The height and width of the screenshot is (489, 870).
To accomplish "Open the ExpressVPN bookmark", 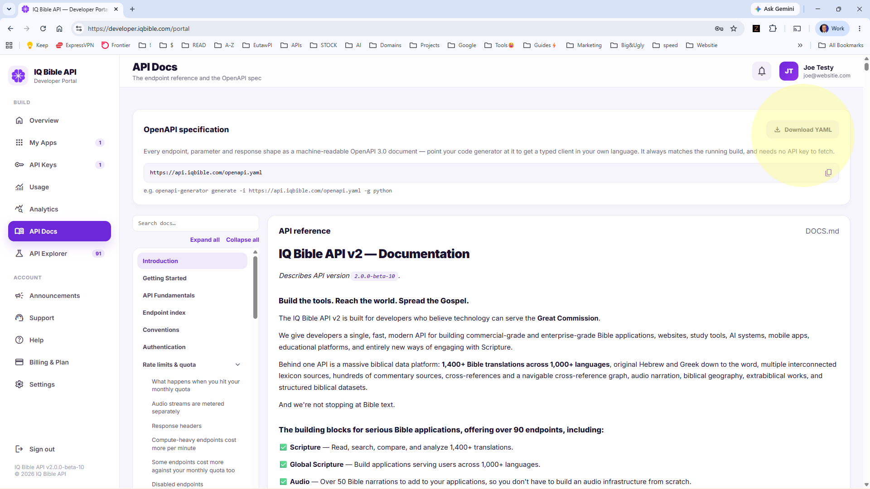I will click(x=75, y=45).
